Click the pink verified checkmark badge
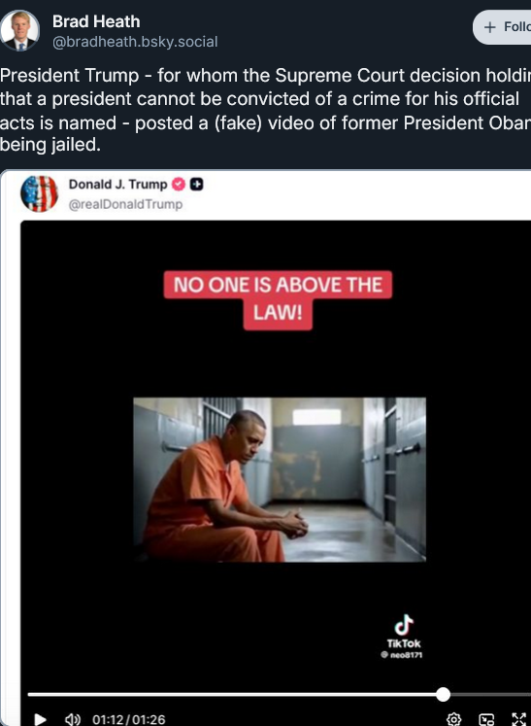The height and width of the screenshot is (726, 531). click(x=179, y=185)
